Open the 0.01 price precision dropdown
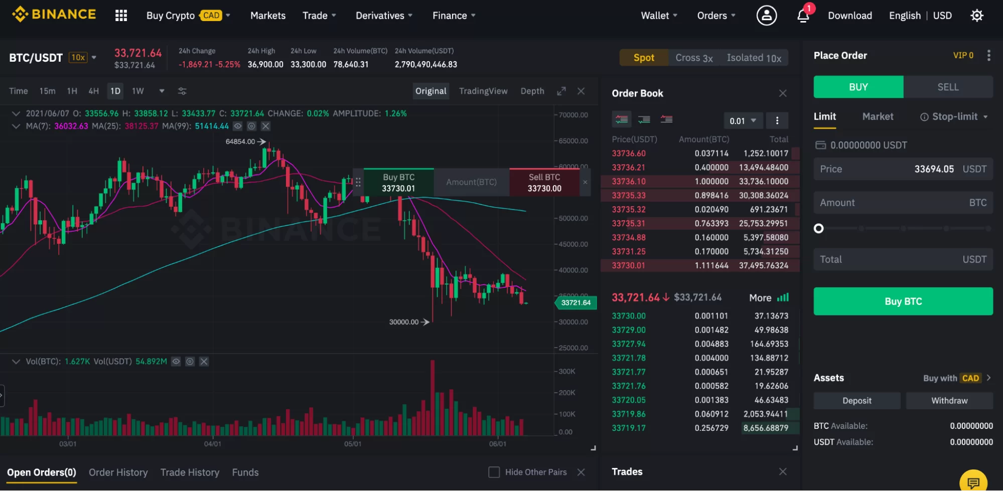Screen dimensions: 1003x491 point(743,120)
